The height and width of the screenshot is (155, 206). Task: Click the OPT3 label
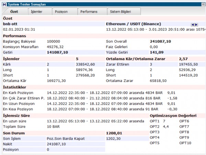(x=154, y=132)
